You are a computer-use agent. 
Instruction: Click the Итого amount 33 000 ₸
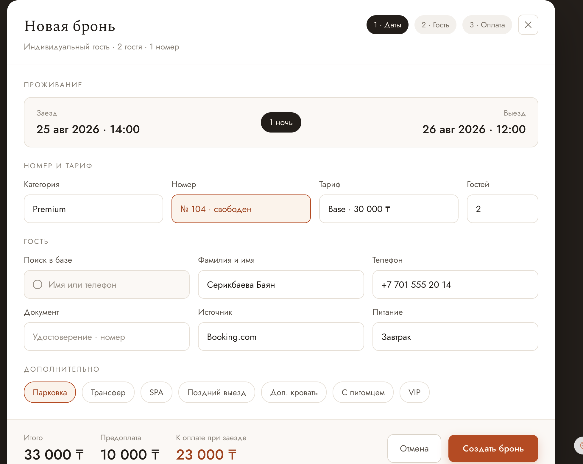tap(54, 454)
